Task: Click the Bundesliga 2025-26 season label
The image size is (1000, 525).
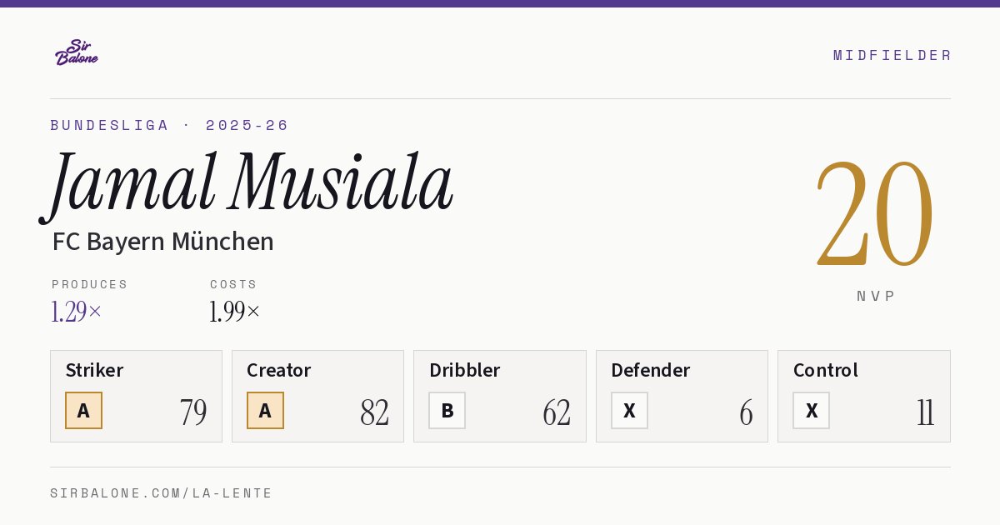Action: tap(169, 125)
